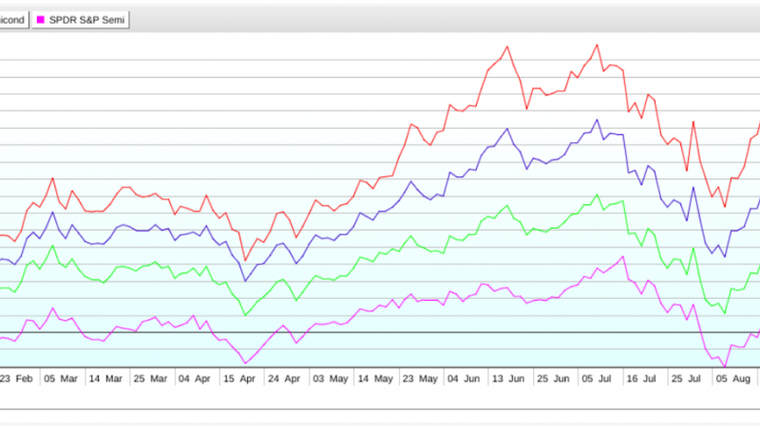Select the 04 Jun axis label
Screen dimensions: 760x427
tap(464, 379)
